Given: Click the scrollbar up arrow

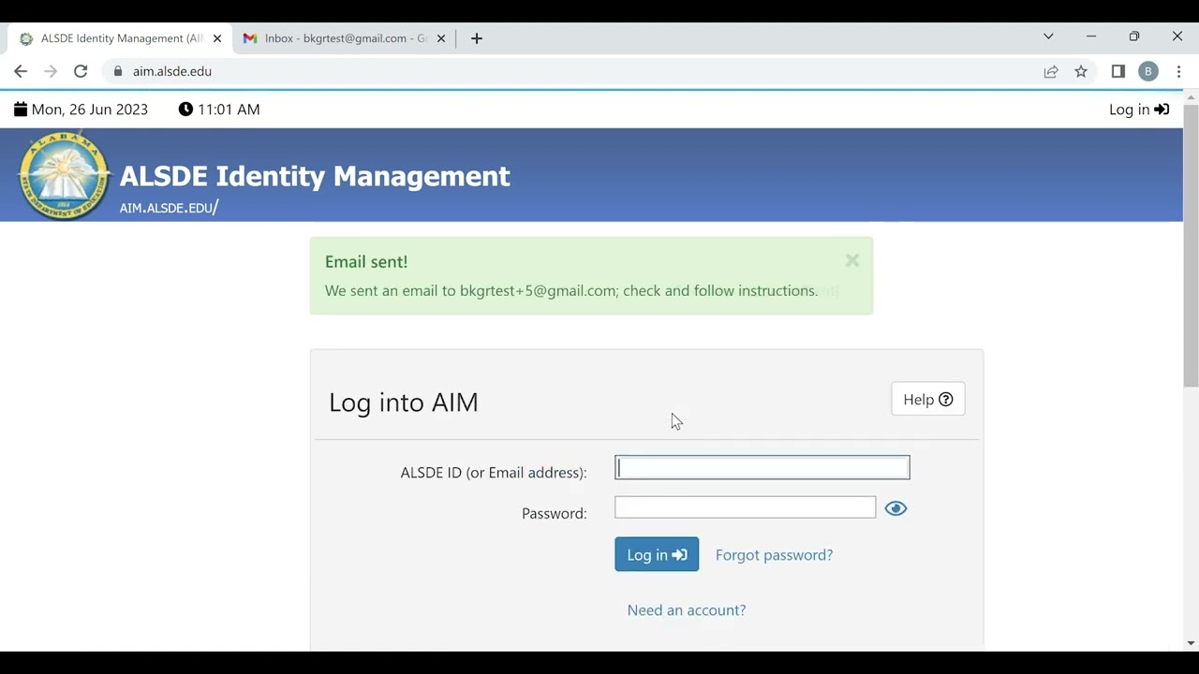Looking at the screenshot, I should tap(1192, 96).
